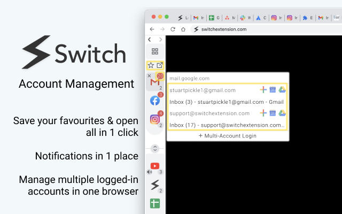
Task: Click the browser back arrow
Action: (x=152, y=29)
